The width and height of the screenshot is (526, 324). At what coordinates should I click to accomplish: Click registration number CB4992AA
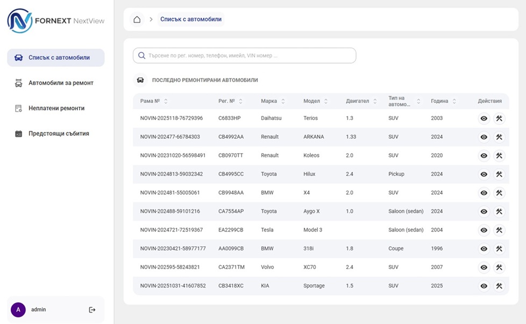coord(231,137)
